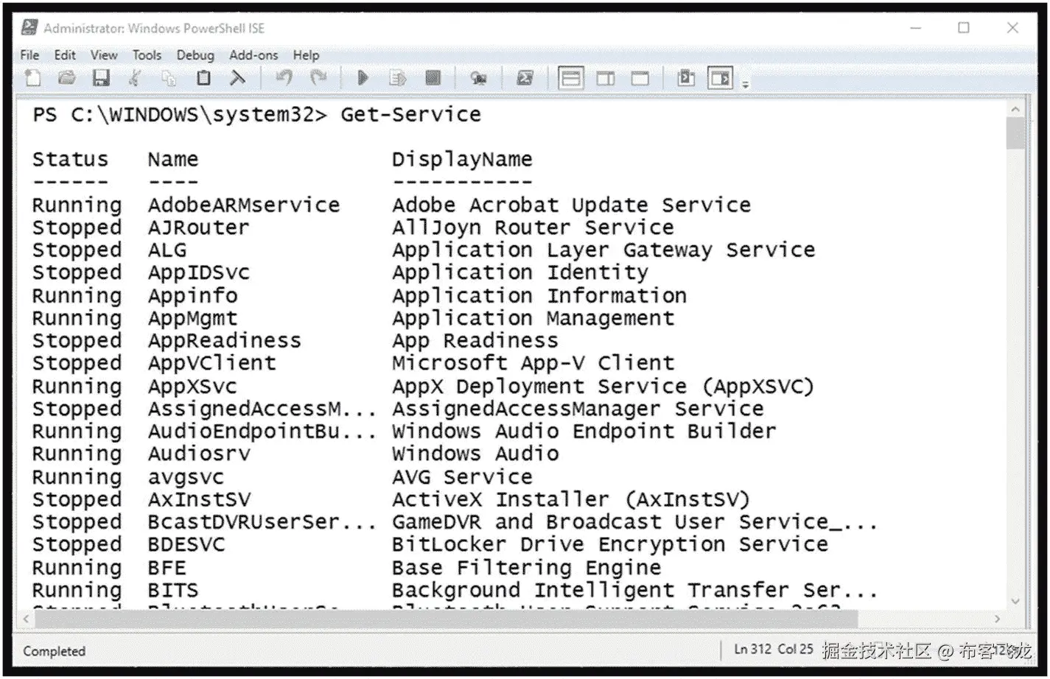This screenshot has height=679, width=1050.
Task: Click the PowerShell ISE title bar icon
Action: [29, 28]
